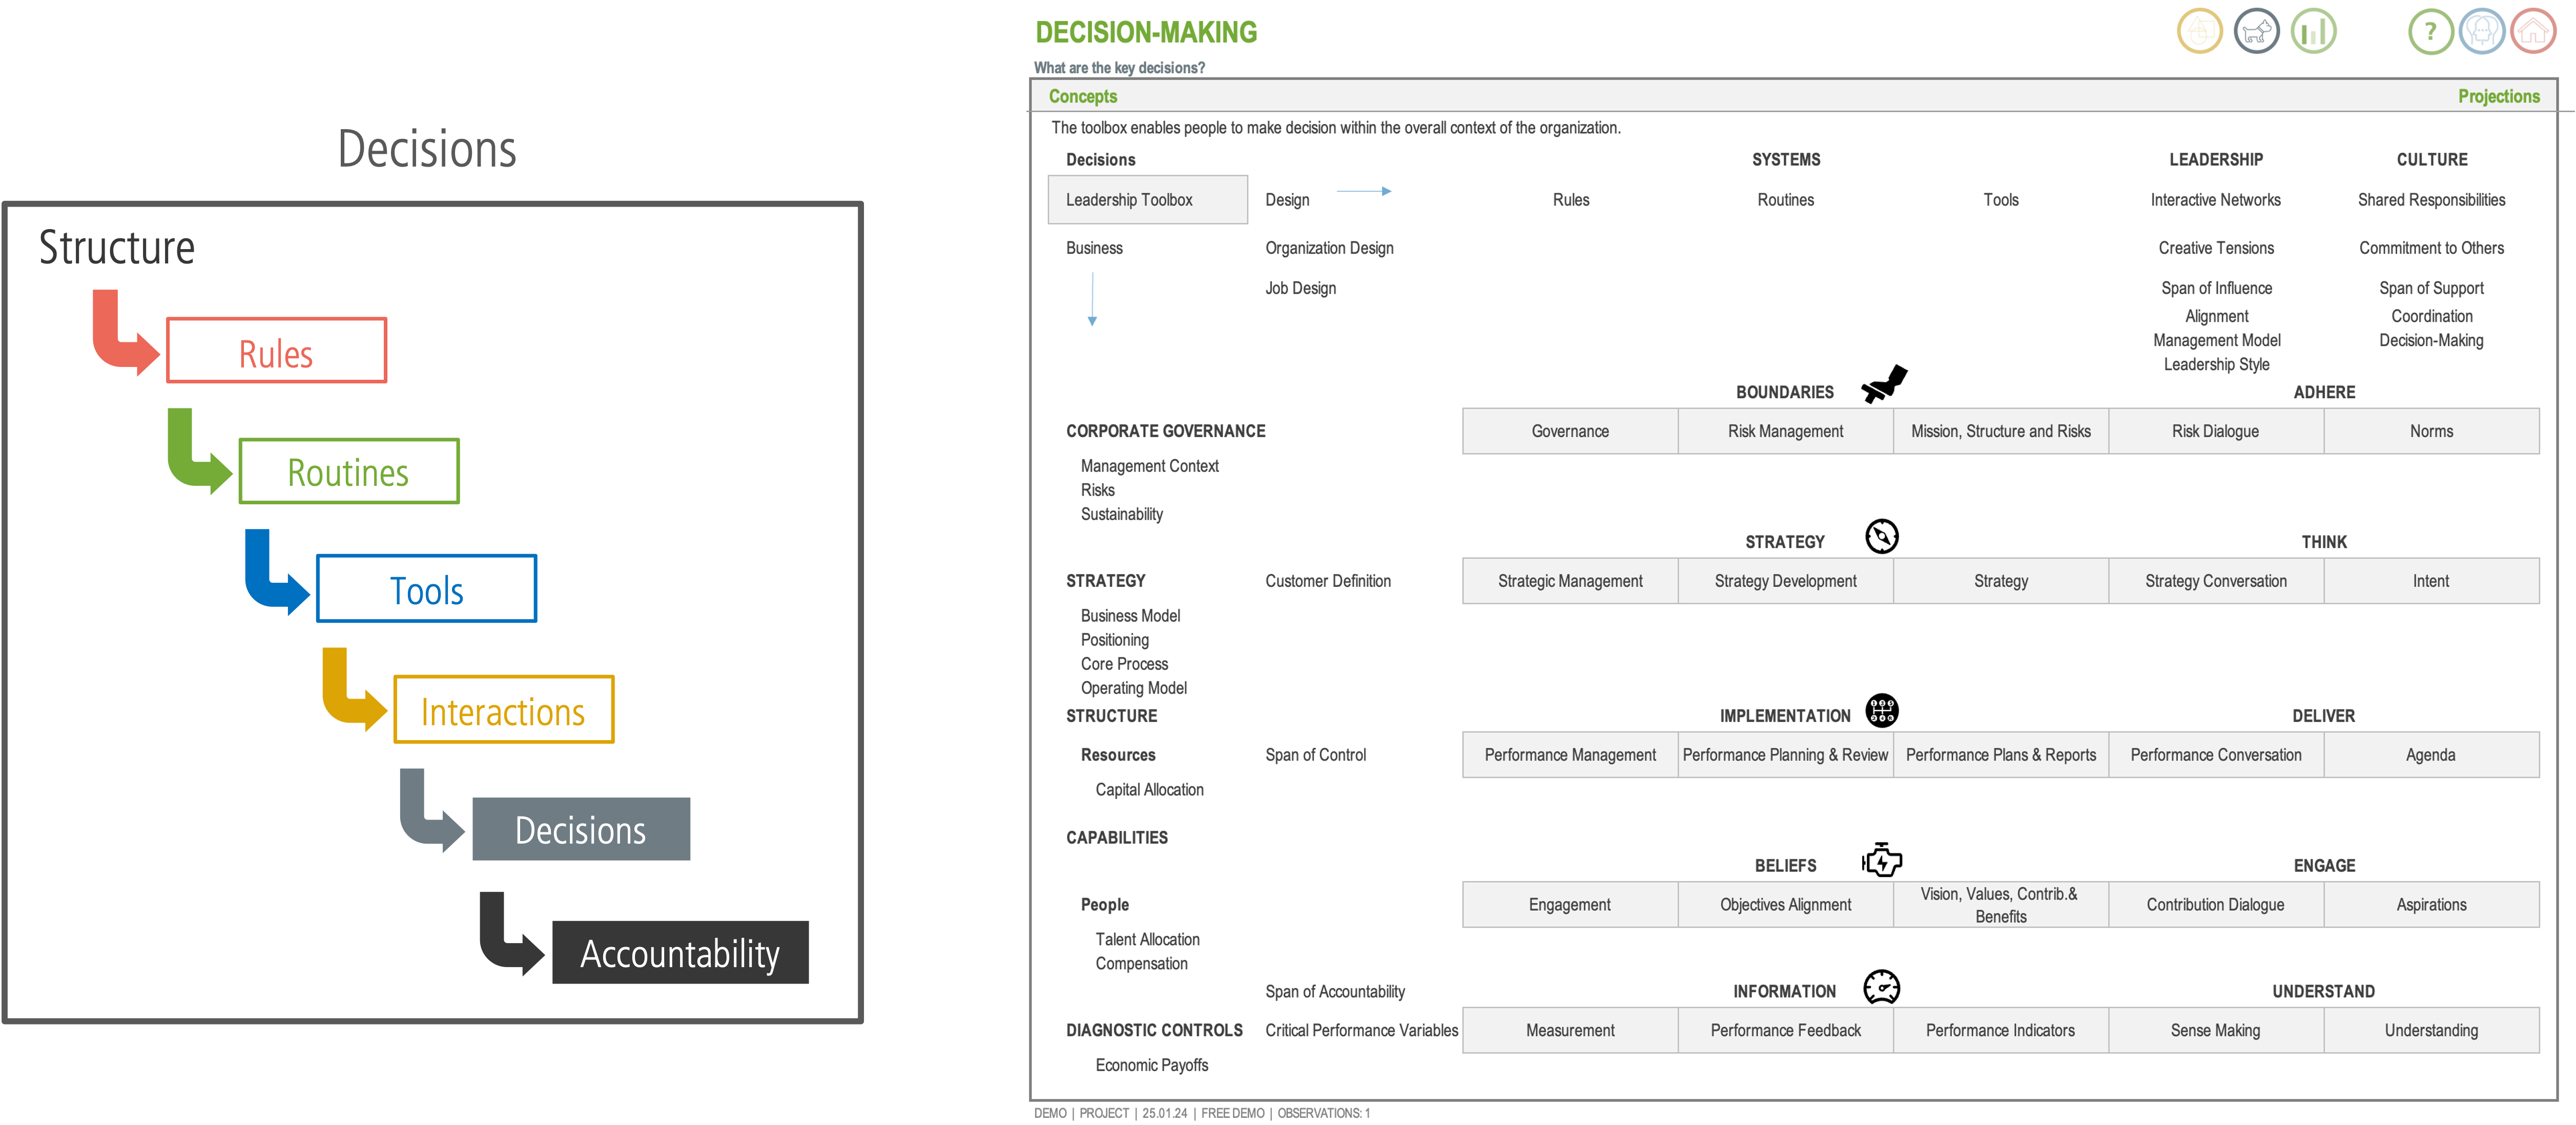The image size is (2576, 1125).
Task: Open the Strategy Conversation cell
Action: [2215, 581]
